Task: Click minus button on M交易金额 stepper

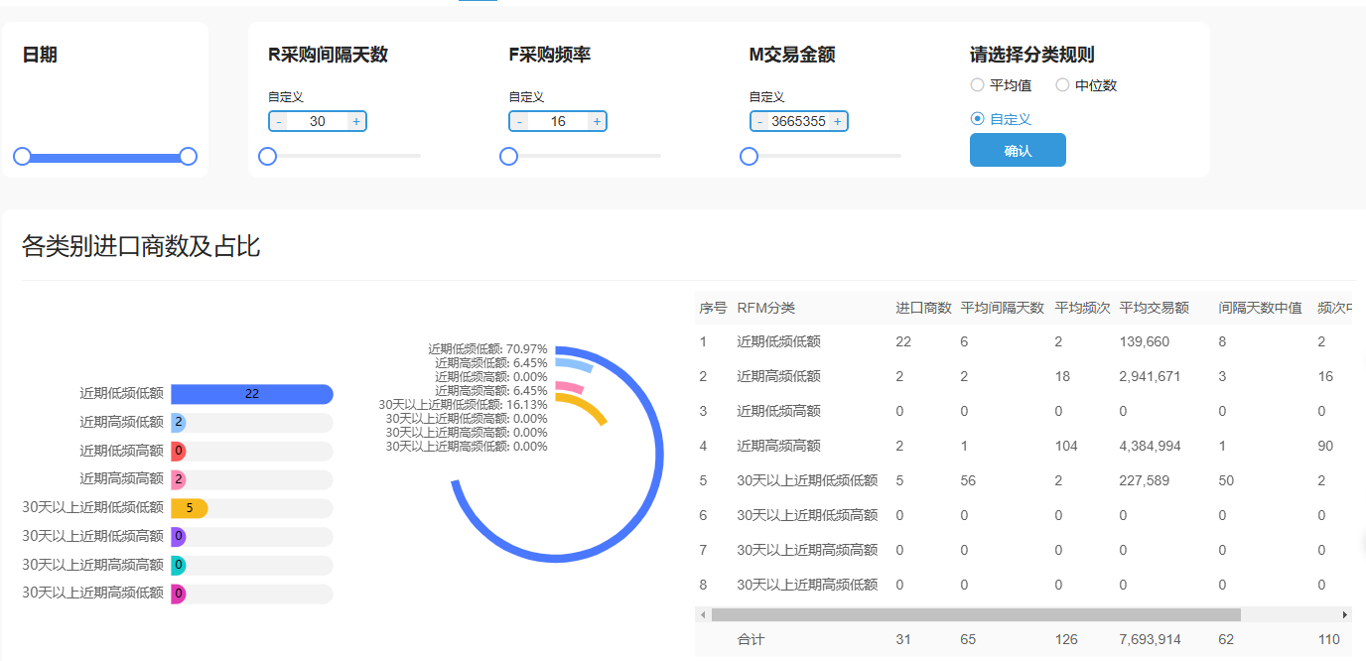Action: coord(759,121)
